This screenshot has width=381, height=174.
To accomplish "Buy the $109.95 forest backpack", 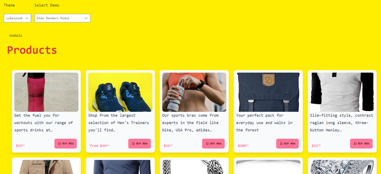I will pyautogui.click(x=287, y=144).
